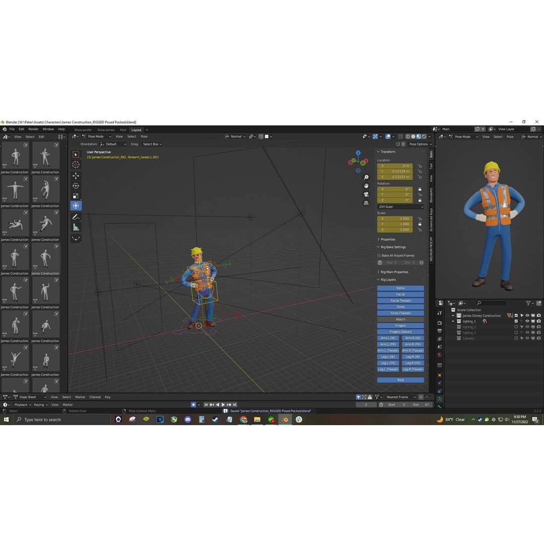Switch to material preview shading
The width and height of the screenshot is (544, 544).
point(419,137)
